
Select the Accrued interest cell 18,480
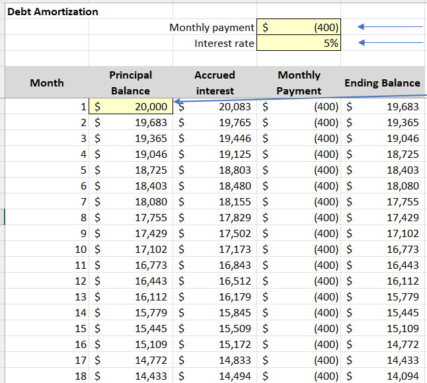point(215,186)
